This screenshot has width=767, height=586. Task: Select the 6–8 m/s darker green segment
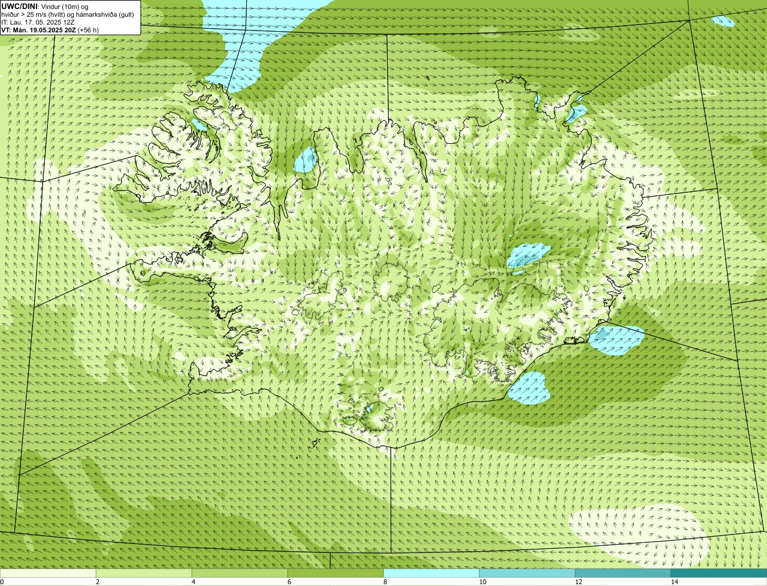click(x=336, y=573)
